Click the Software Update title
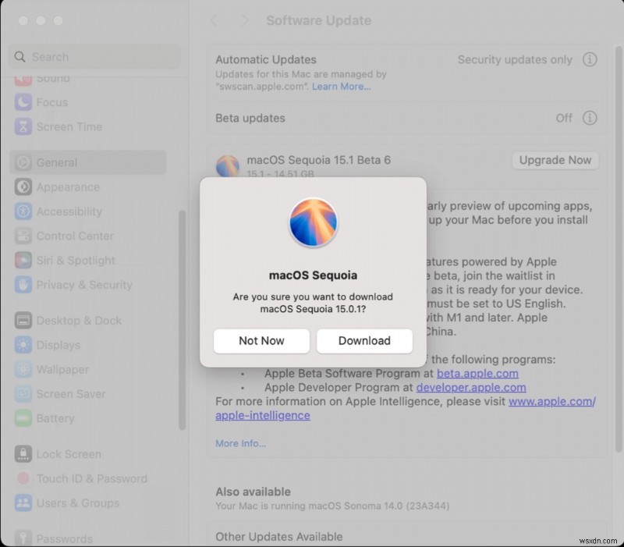624x547 pixels. click(x=319, y=20)
